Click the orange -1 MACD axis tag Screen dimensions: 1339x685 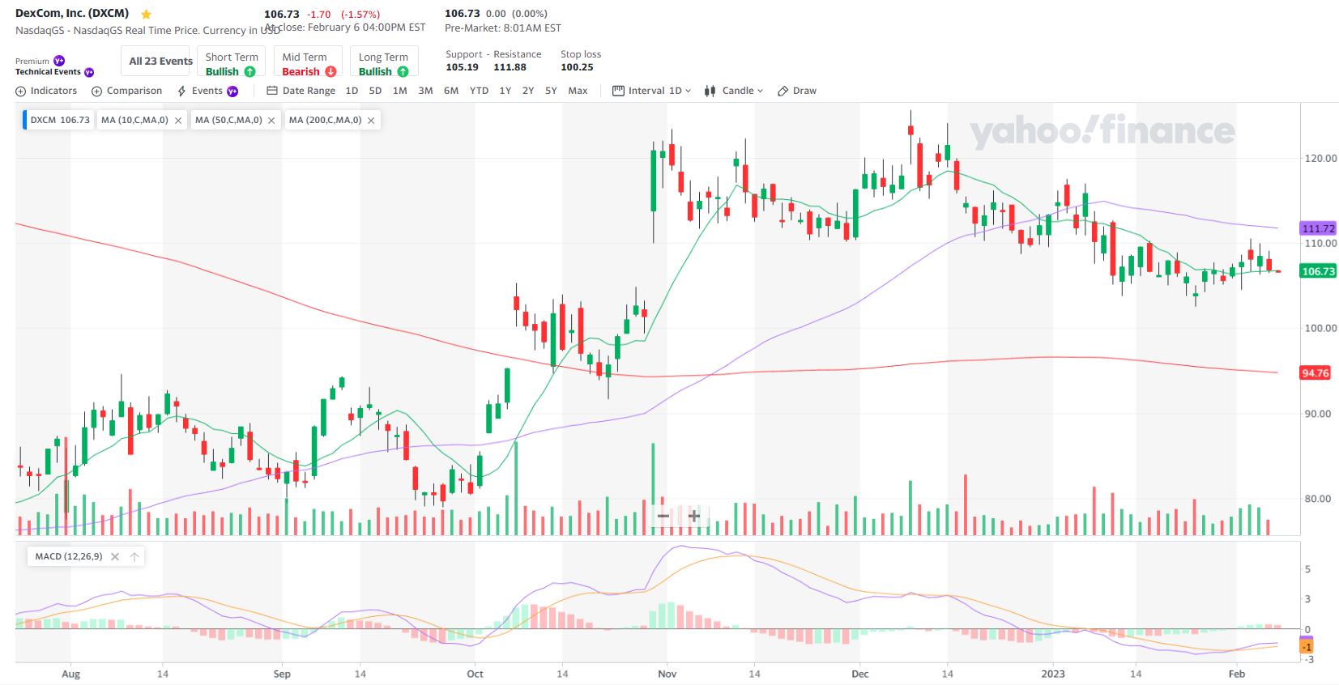1306,647
